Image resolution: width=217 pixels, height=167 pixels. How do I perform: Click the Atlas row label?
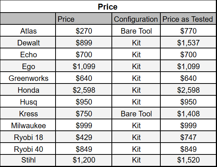[x=28, y=31]
